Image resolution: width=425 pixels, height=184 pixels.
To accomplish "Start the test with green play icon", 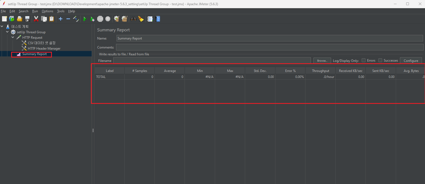I will tap(85, 19).
